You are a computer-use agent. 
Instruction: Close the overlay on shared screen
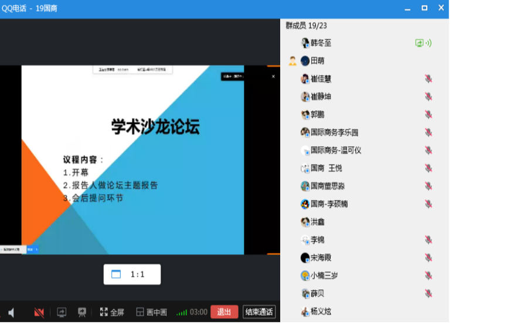tap(273, 76)
